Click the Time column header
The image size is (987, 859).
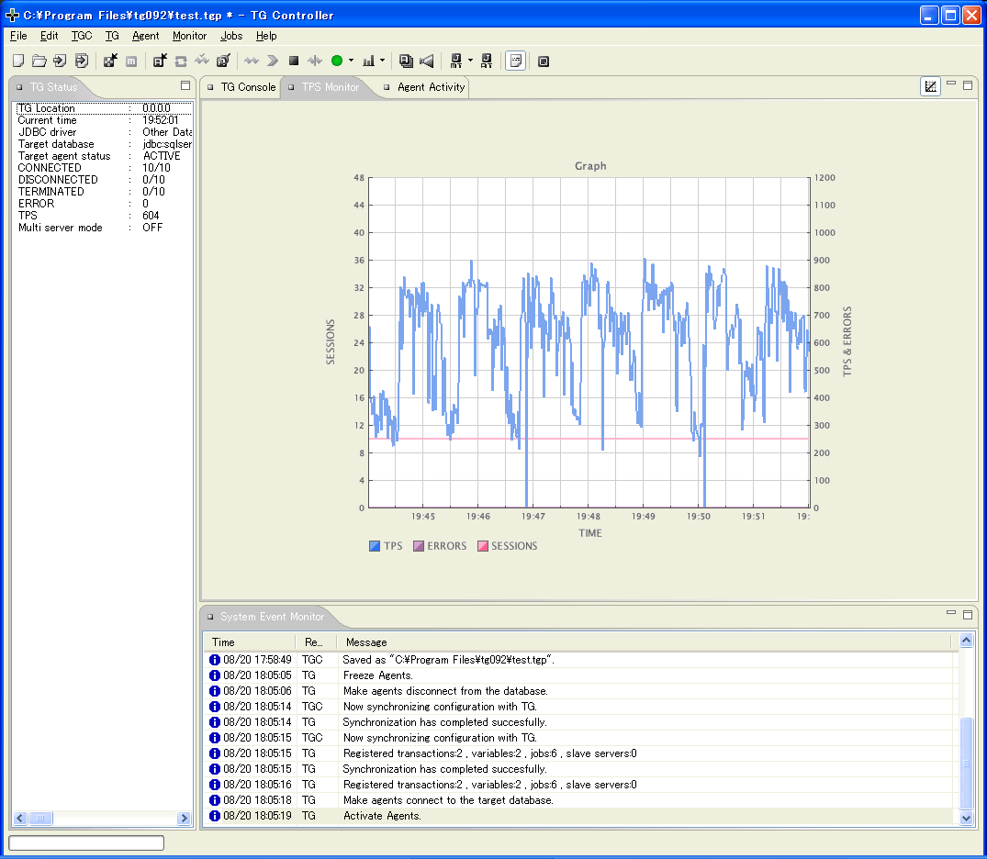(x=223, y=642)
